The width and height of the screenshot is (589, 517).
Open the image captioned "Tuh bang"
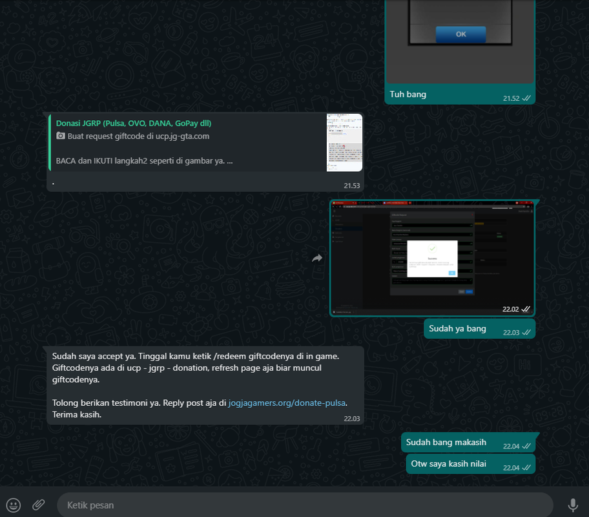(460, 41)
